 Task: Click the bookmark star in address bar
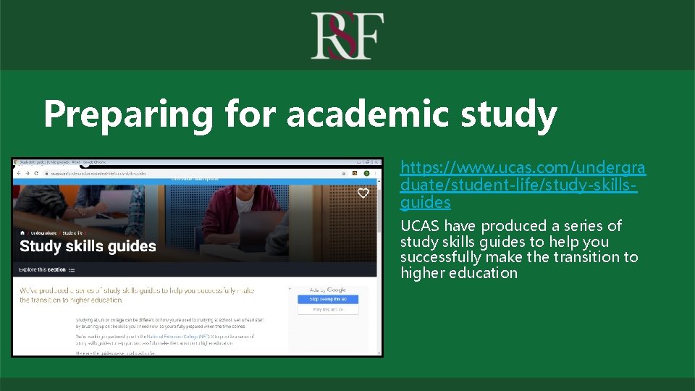point(343,173)
